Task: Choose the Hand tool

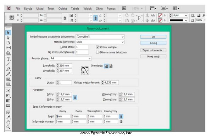Action: coord(8,122)
